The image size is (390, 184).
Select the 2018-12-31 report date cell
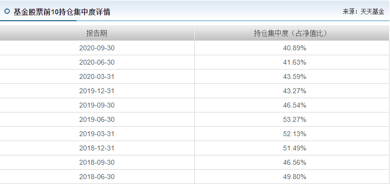click(x=97, y=148)
